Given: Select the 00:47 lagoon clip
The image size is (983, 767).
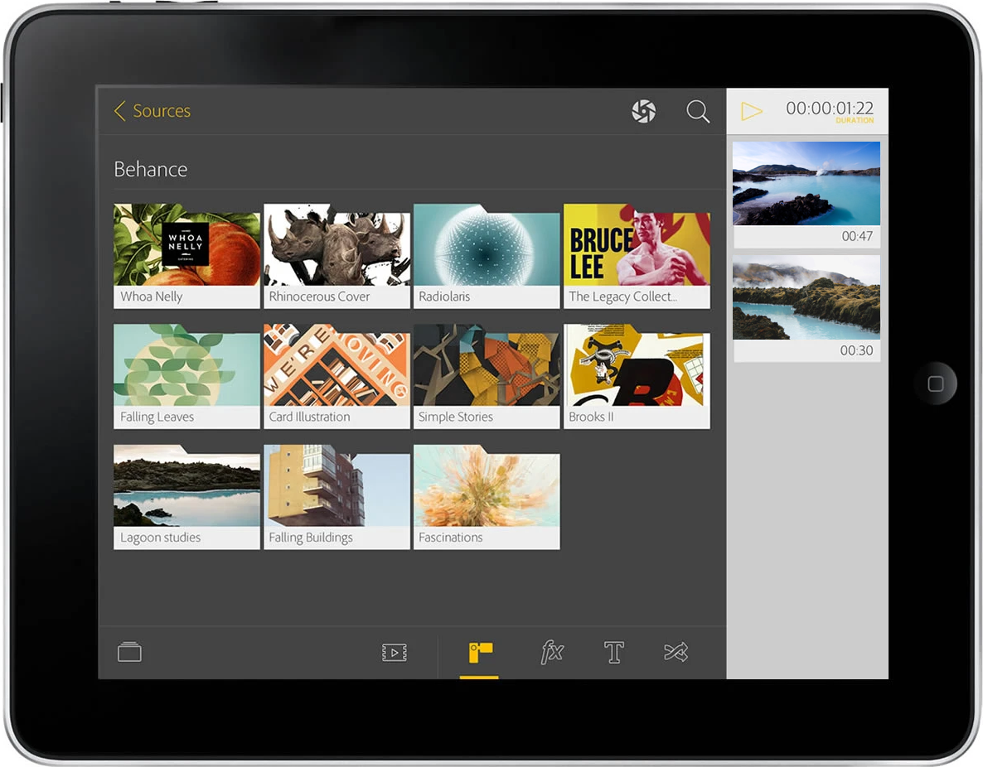Looking at the screenshot, I should (806, 195).
